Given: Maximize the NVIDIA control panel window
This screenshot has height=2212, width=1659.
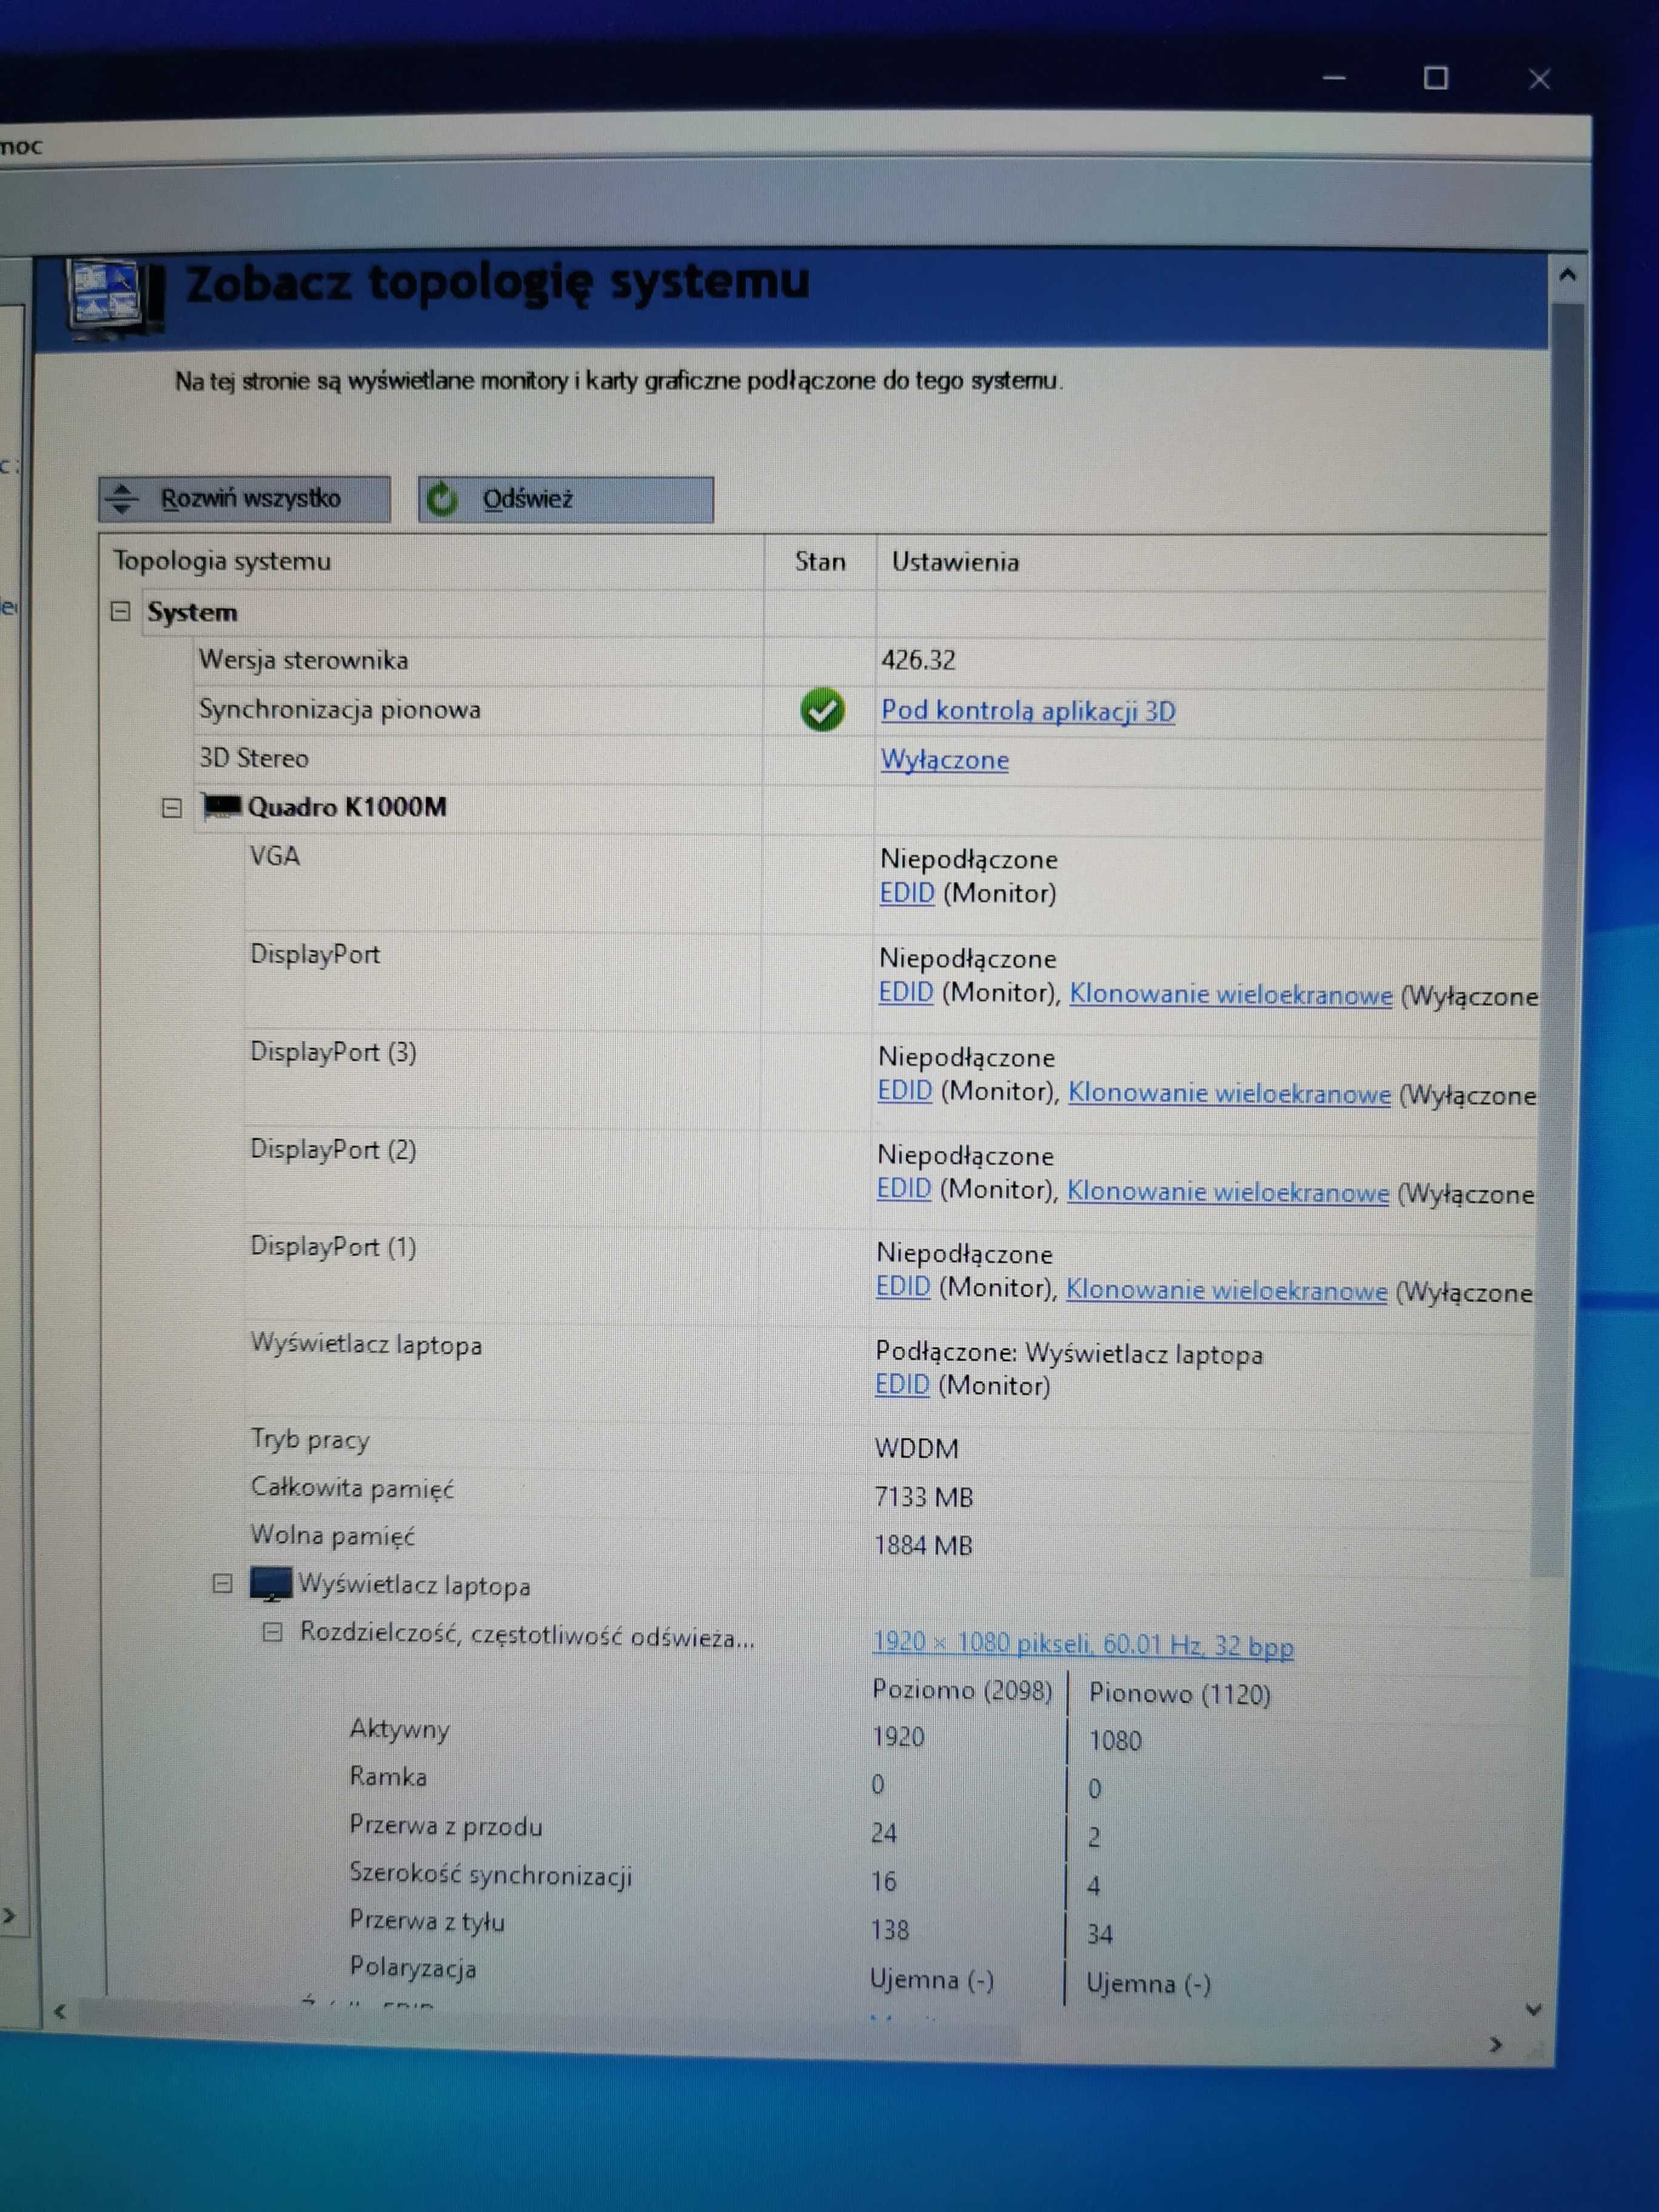Looking at the screenshot, I should coord(1436,78).
